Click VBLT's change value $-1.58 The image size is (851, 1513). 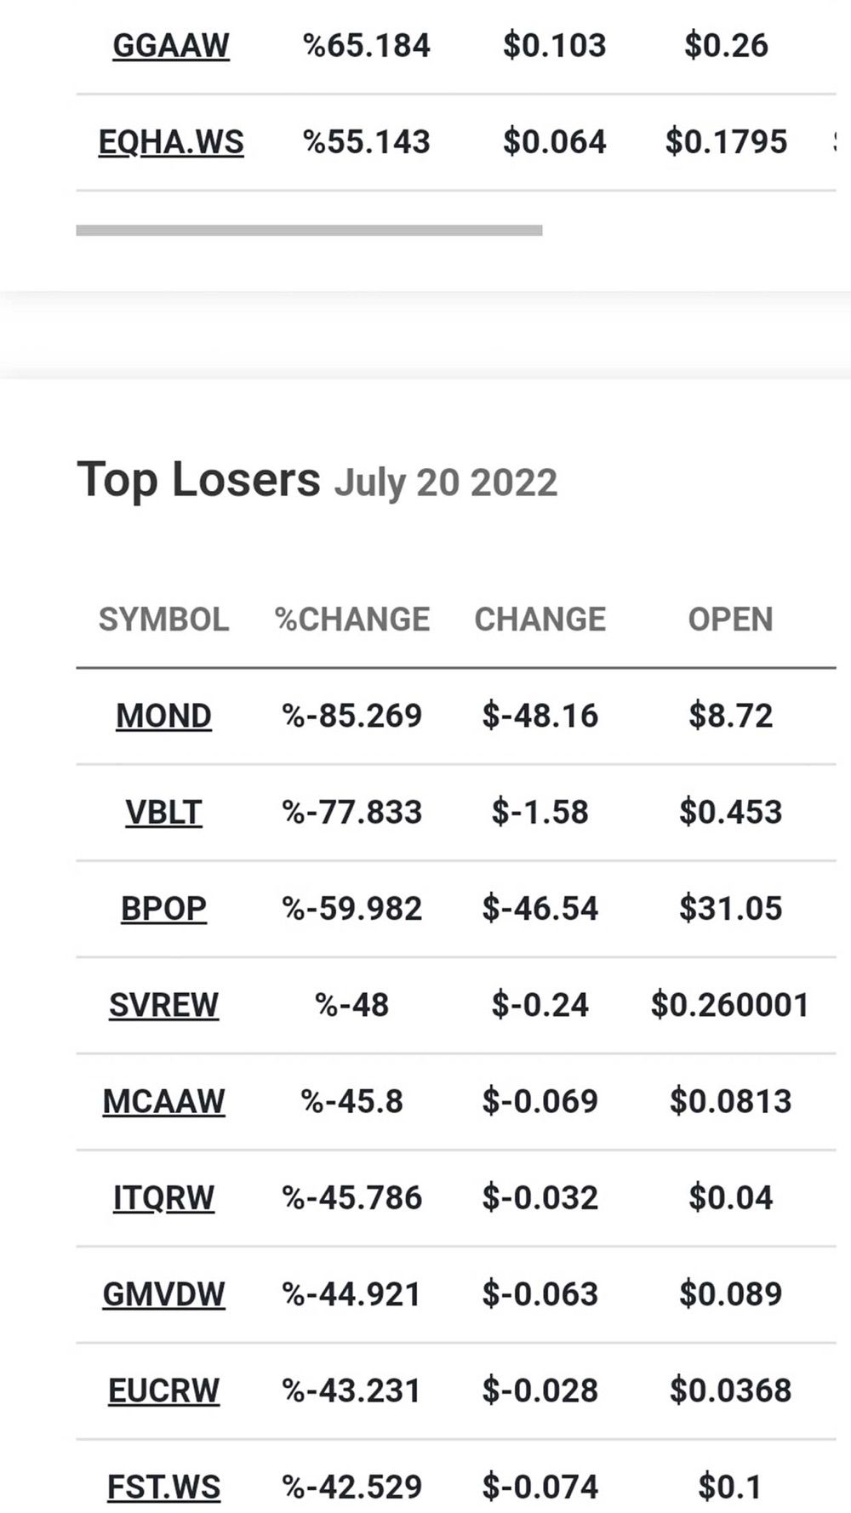(x=540, y=812)
